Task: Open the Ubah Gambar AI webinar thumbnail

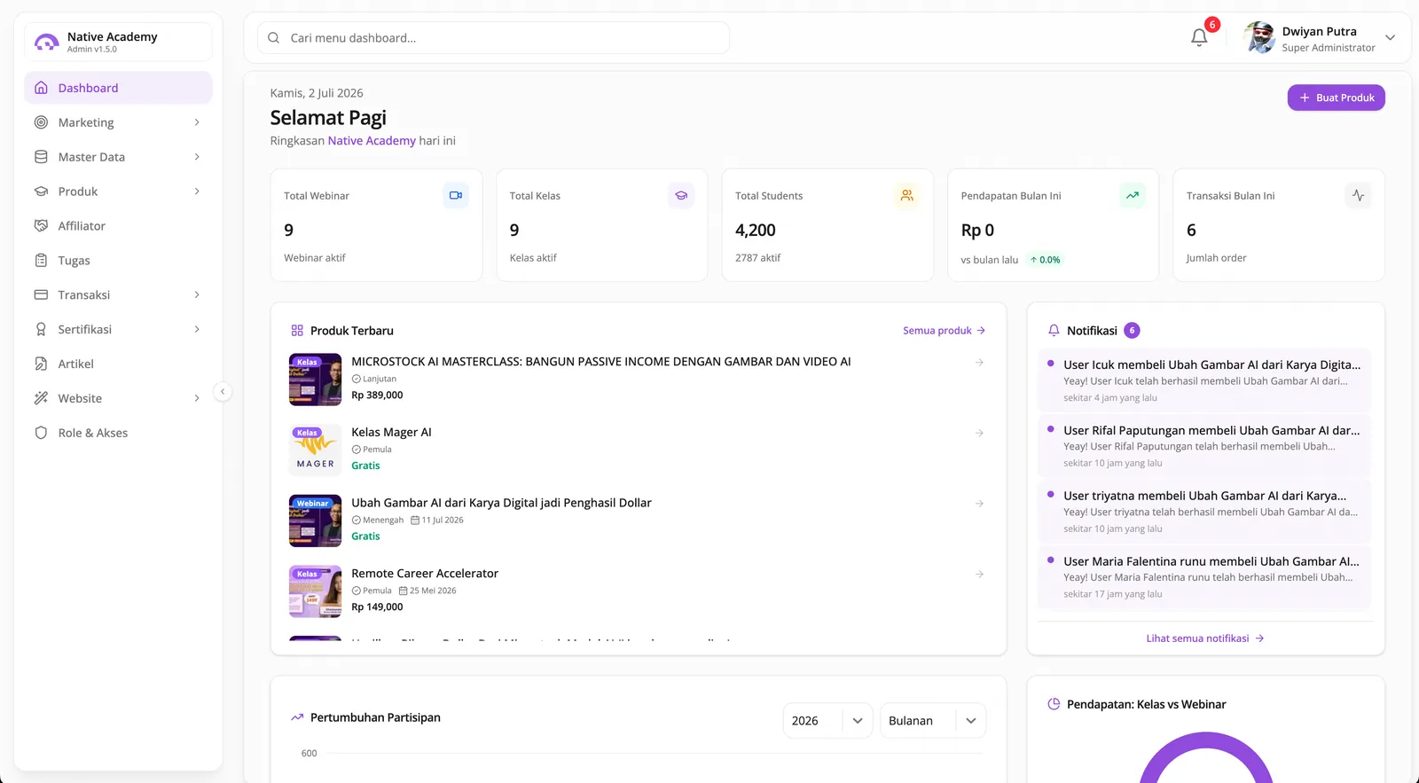Action: (x=315, y=521)
